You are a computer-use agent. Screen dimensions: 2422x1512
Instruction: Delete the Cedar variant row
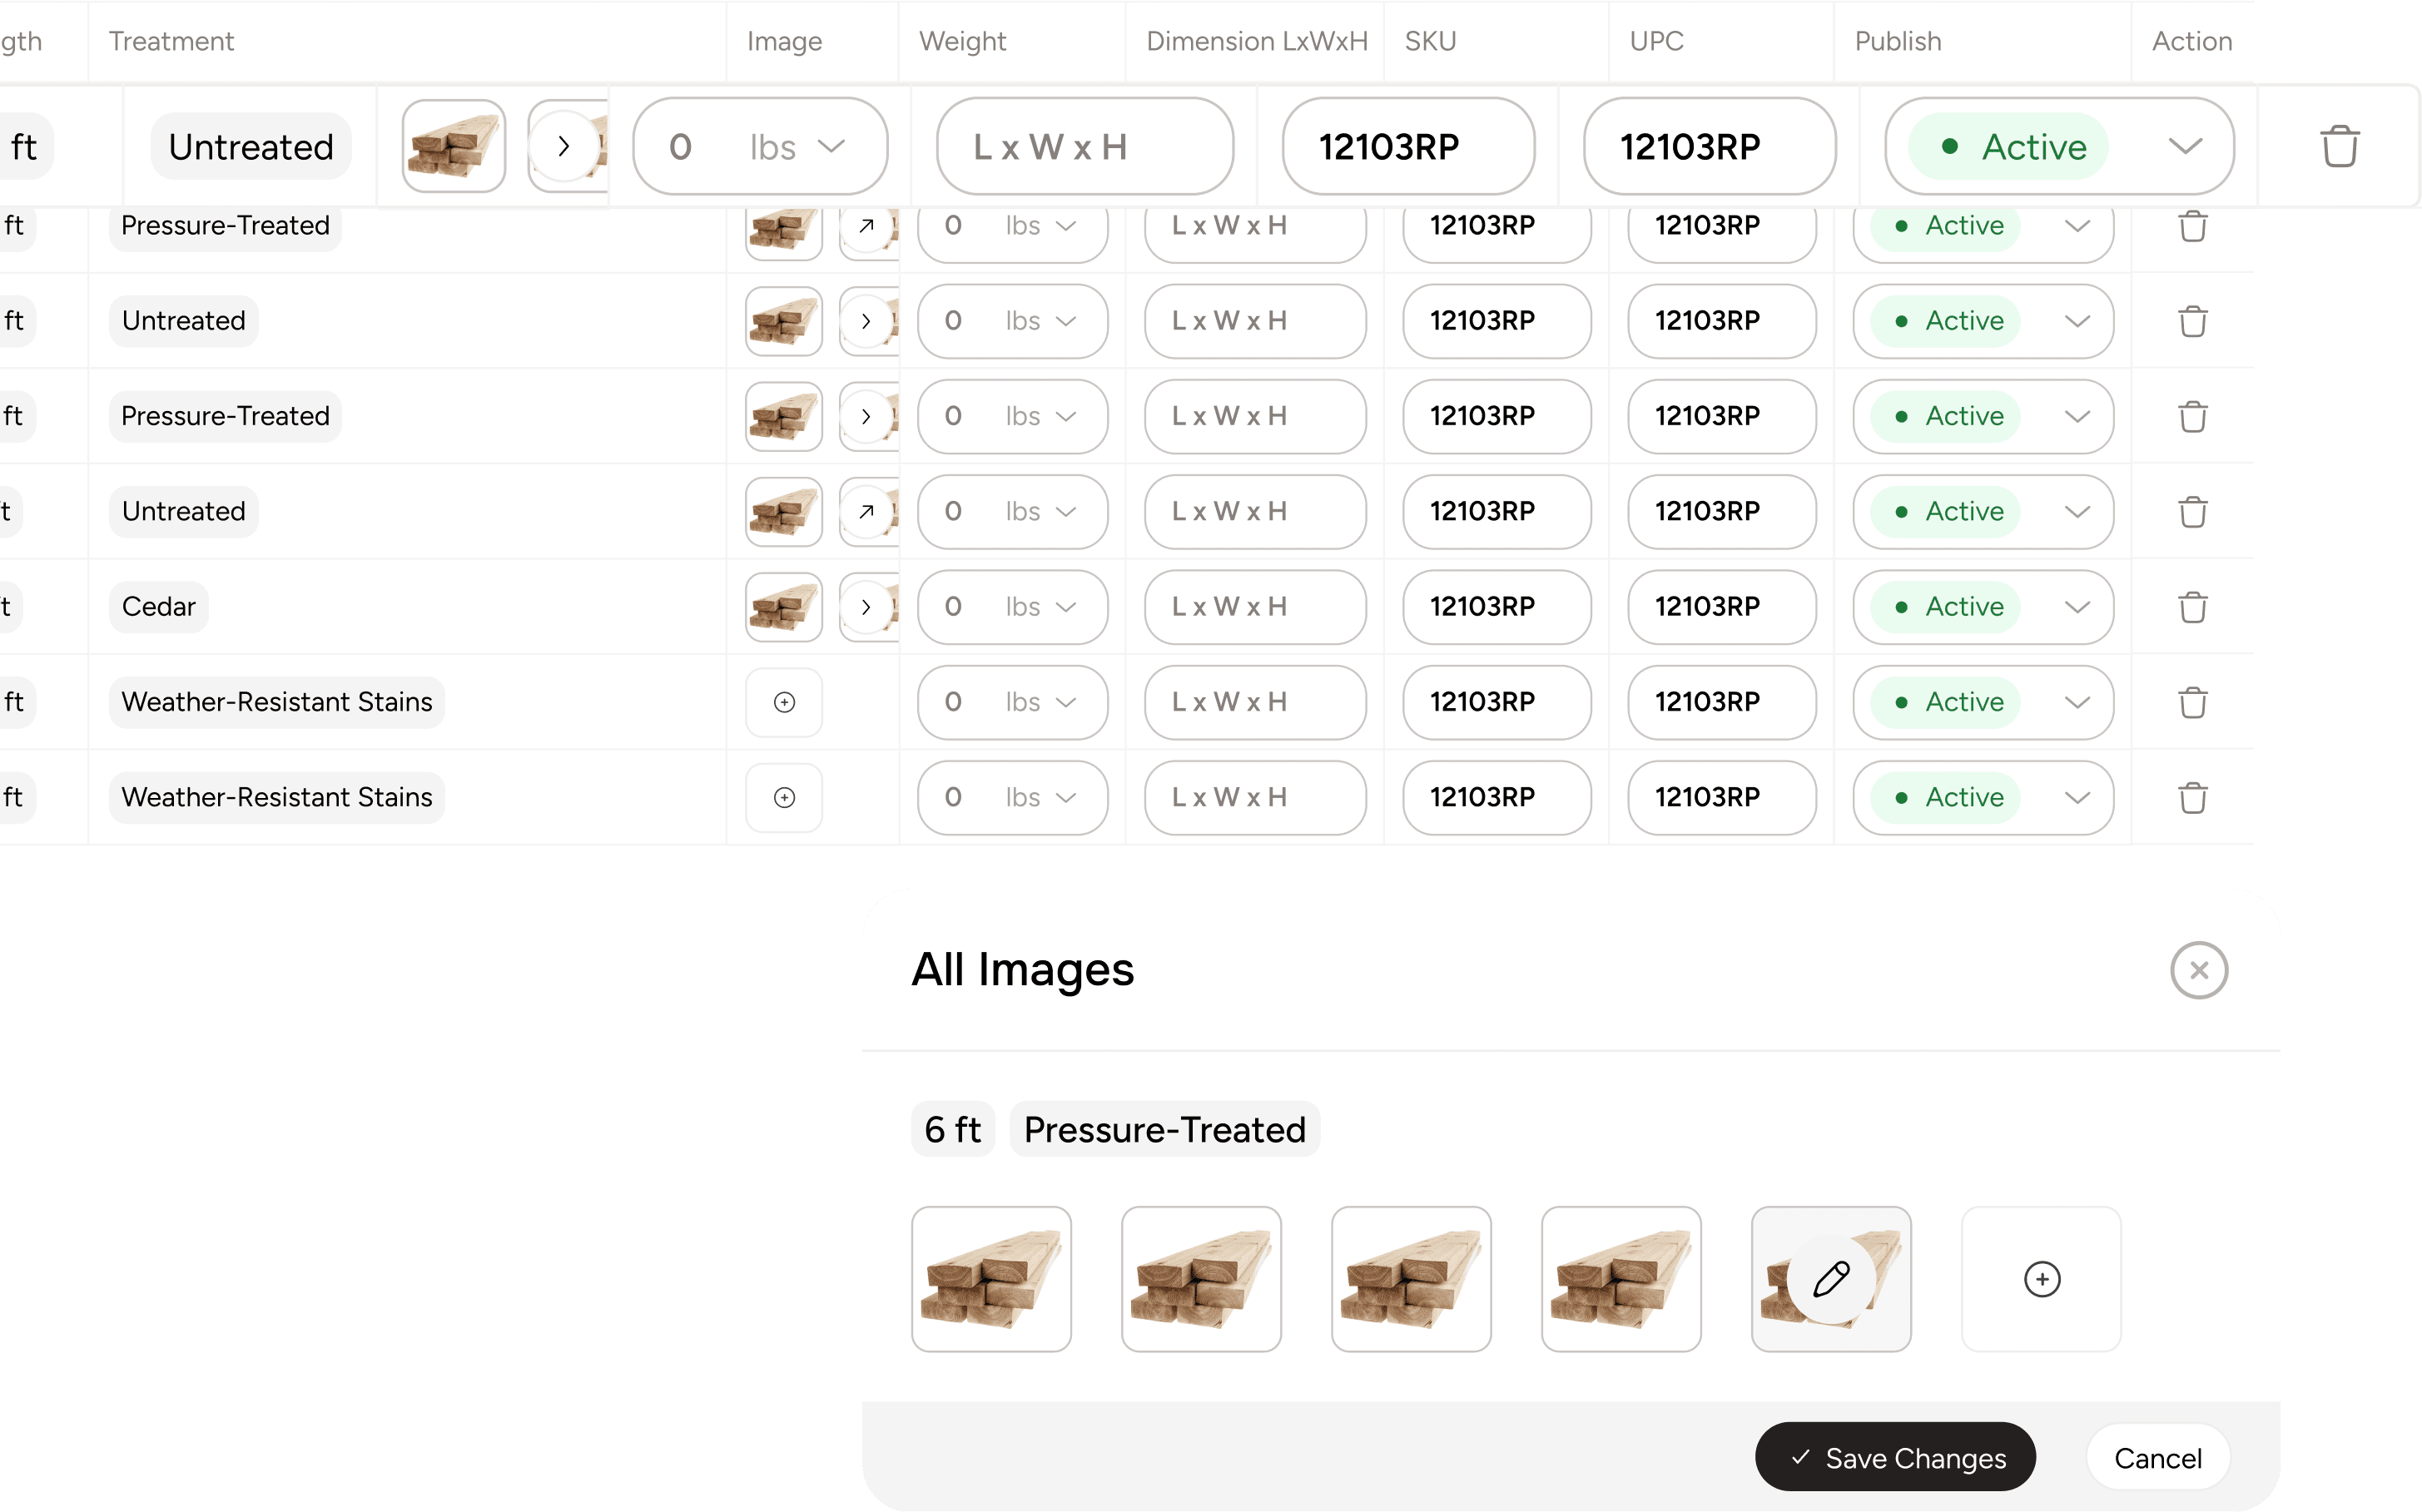[2194, 607]
